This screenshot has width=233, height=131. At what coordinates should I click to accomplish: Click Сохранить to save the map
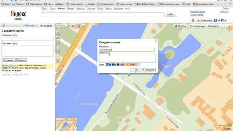tap(8, 60)
